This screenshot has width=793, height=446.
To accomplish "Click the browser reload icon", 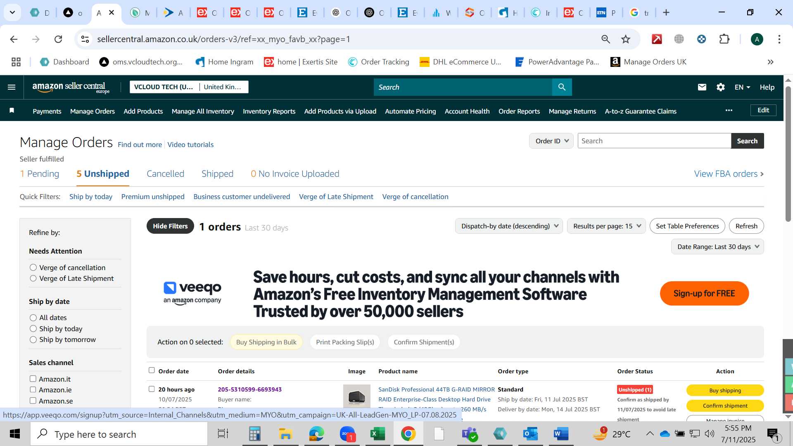I will (x=58, y=39).
